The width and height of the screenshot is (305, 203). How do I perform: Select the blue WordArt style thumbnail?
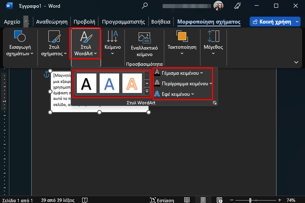[109, 83]
